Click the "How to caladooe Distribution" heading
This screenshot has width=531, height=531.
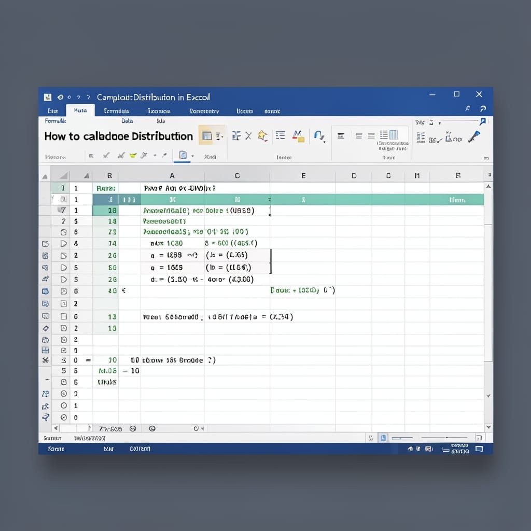click(119, 136)
